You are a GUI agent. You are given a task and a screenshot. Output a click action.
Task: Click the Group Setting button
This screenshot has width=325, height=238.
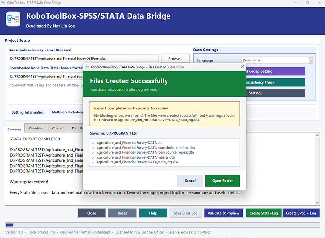click(276, 71)
